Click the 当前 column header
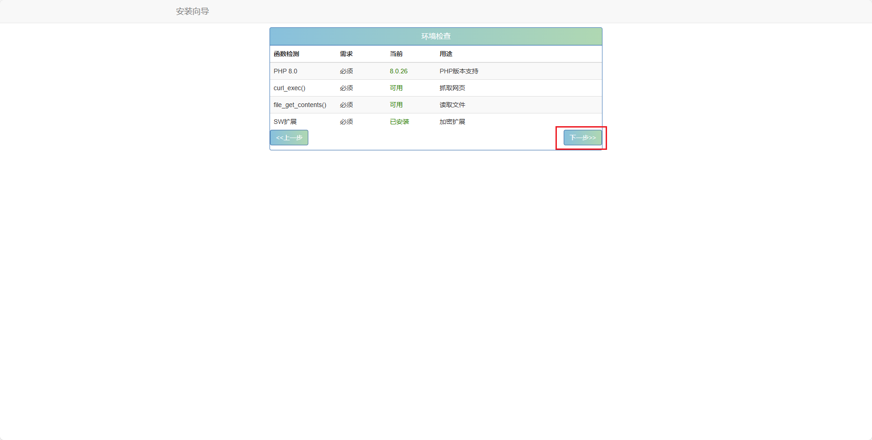872x440 pixels. (396, 54)
